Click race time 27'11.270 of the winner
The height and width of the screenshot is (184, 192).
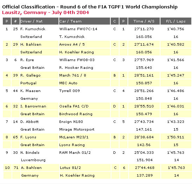144,29
